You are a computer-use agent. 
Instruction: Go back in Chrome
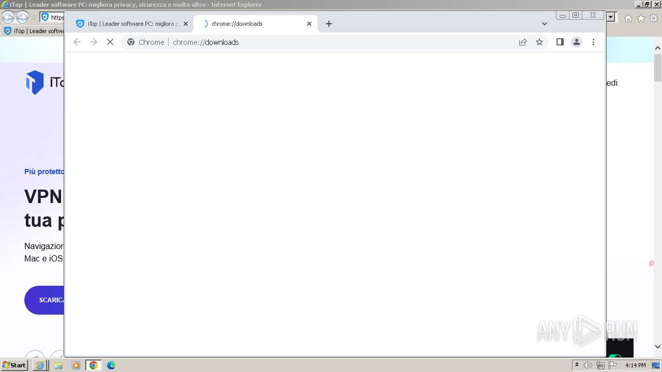tap(77, 42)
